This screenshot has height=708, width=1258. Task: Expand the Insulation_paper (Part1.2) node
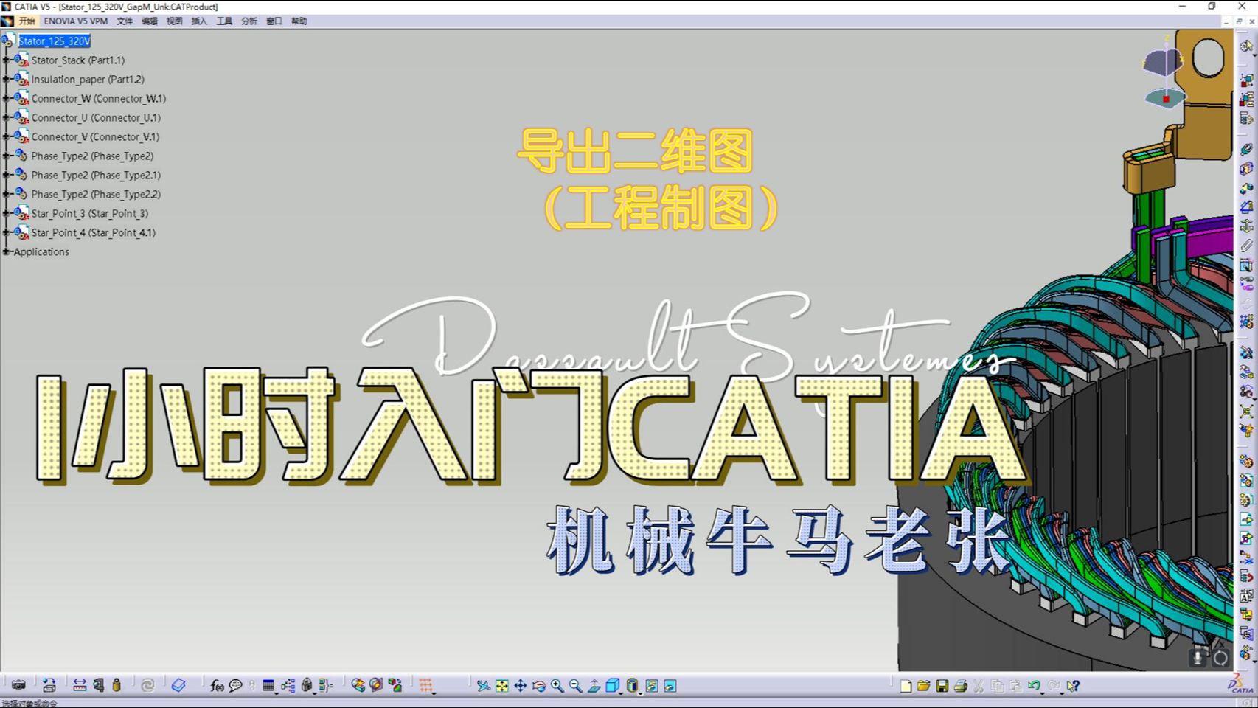(x=6, y=79)
